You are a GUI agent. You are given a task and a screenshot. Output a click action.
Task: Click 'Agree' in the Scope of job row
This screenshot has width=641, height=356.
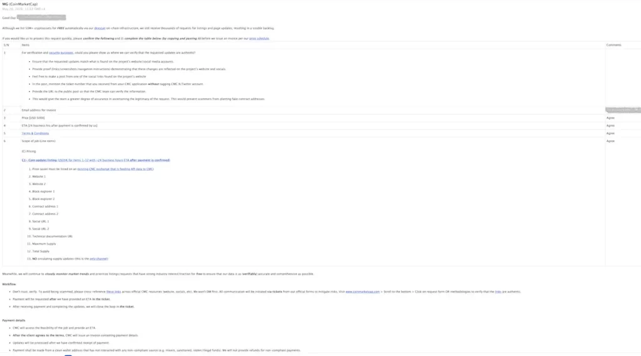[610, 141]
